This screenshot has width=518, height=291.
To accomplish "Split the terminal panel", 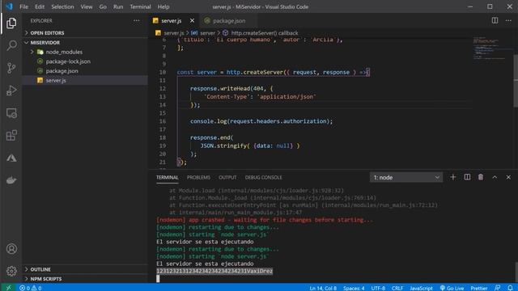I will tap(467, 177).
